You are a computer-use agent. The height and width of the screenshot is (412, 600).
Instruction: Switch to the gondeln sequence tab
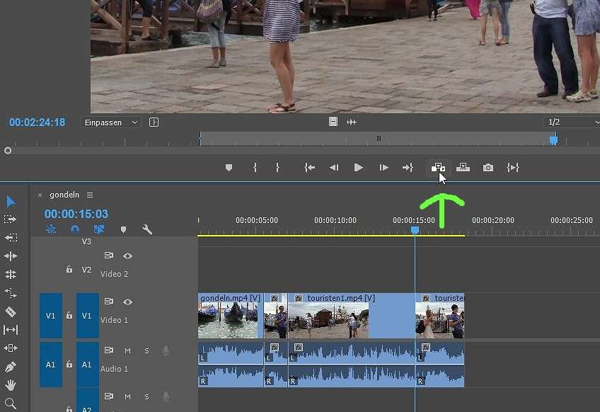[x=64, y=195]
